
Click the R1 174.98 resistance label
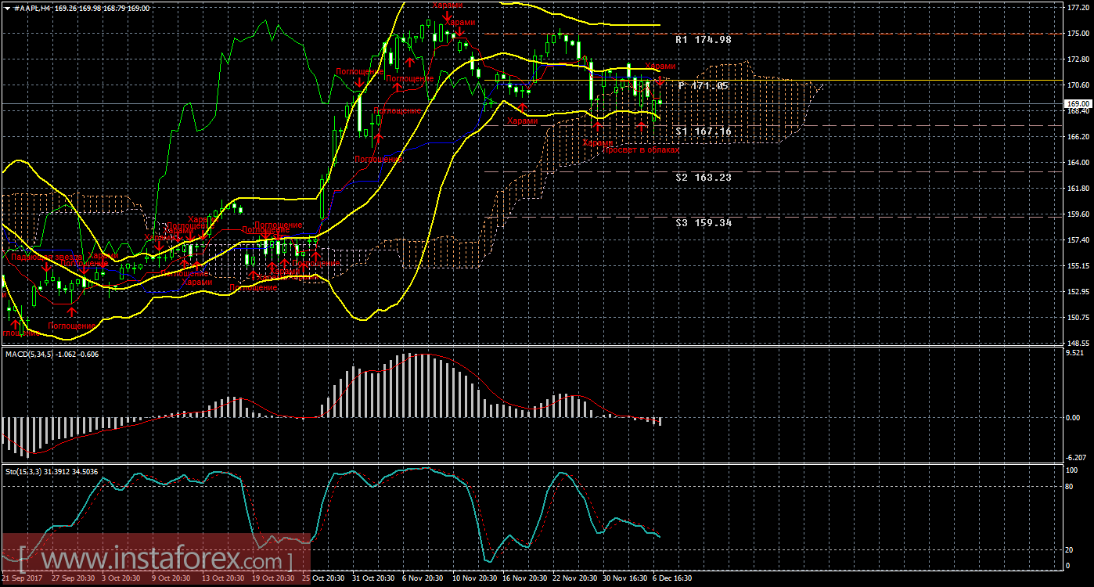pyautogui.click(x=703, y=39)
